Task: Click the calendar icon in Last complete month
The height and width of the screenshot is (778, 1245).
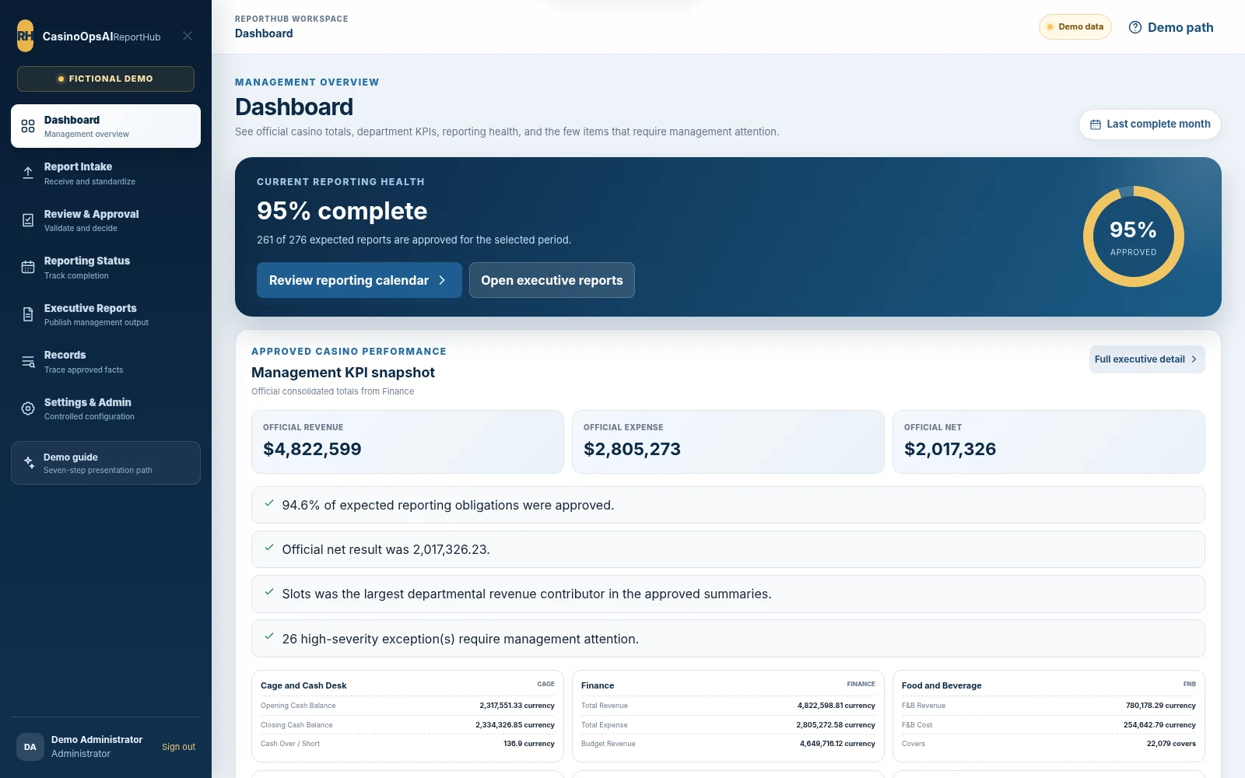Action: 1096,124
